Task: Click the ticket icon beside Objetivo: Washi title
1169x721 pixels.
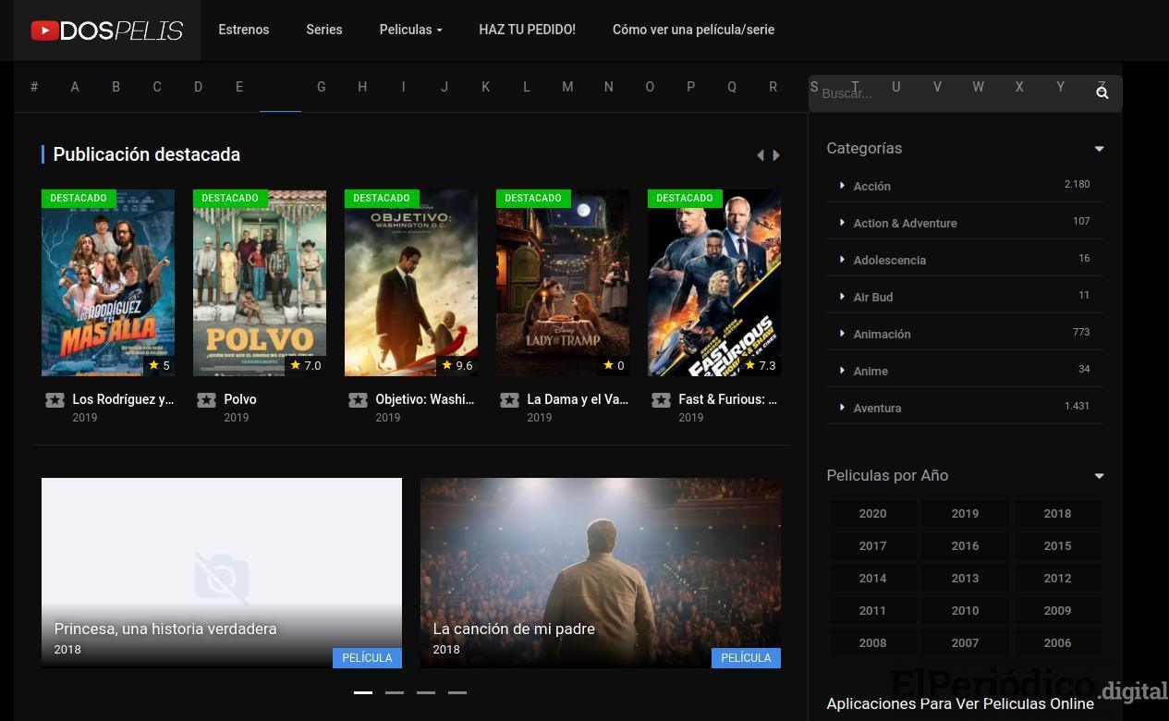Action: tap(358, 400)
